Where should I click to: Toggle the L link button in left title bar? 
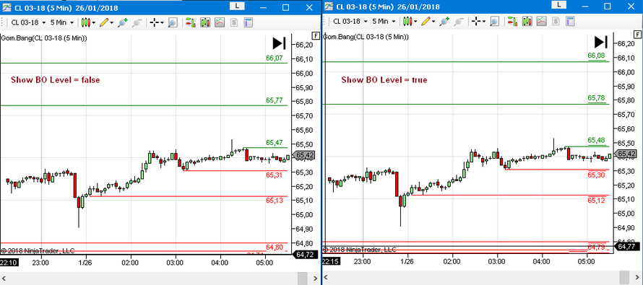point(238,6)
